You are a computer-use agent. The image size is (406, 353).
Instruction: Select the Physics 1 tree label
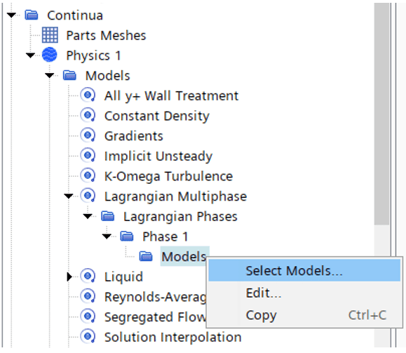tap(93, 55)
